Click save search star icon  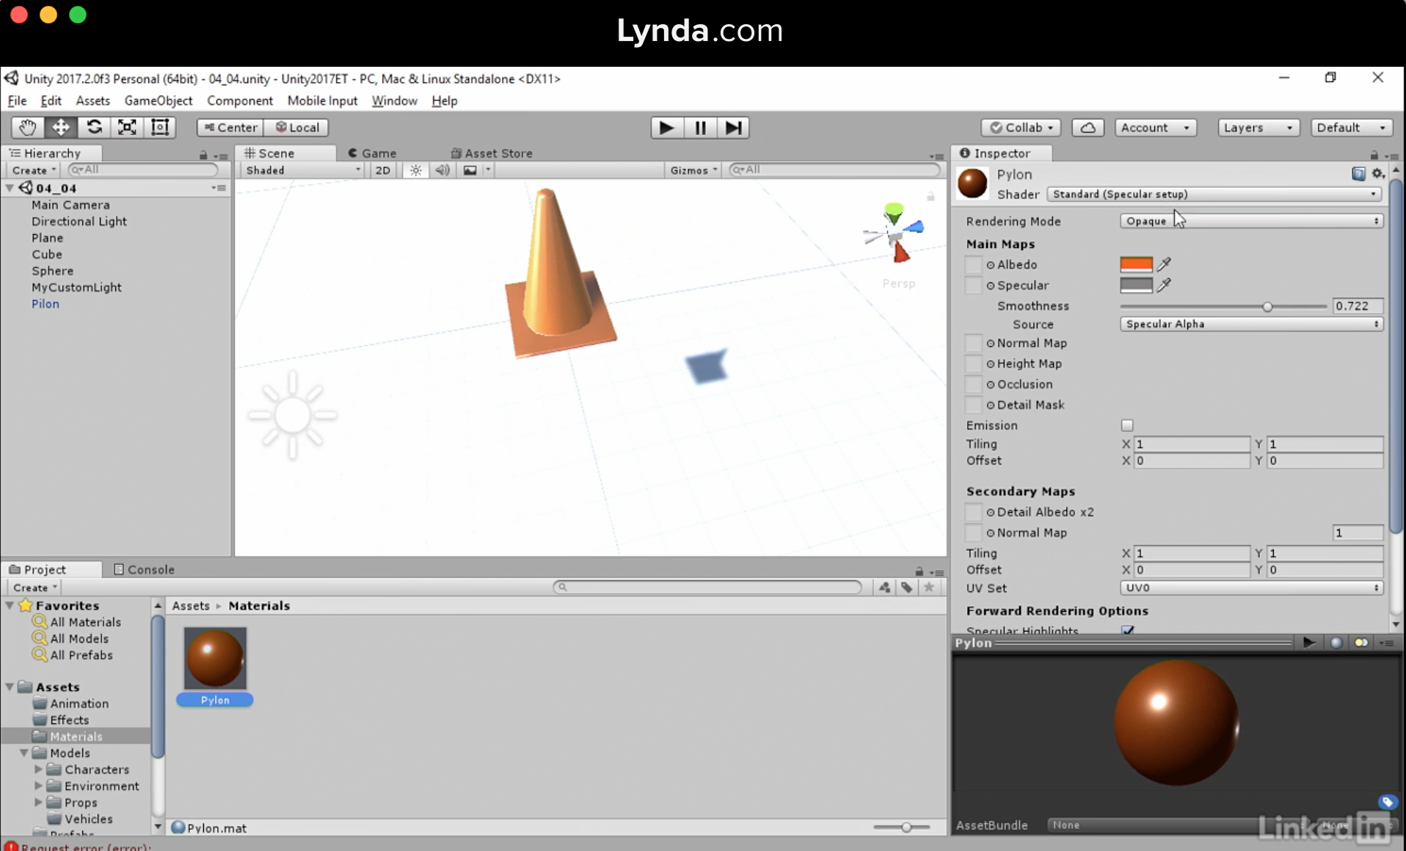tap(929, 587)
